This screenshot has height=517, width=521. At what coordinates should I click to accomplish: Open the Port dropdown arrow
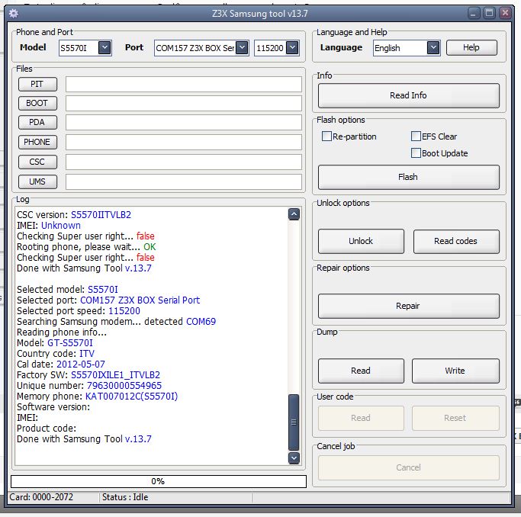pos(243,48)
